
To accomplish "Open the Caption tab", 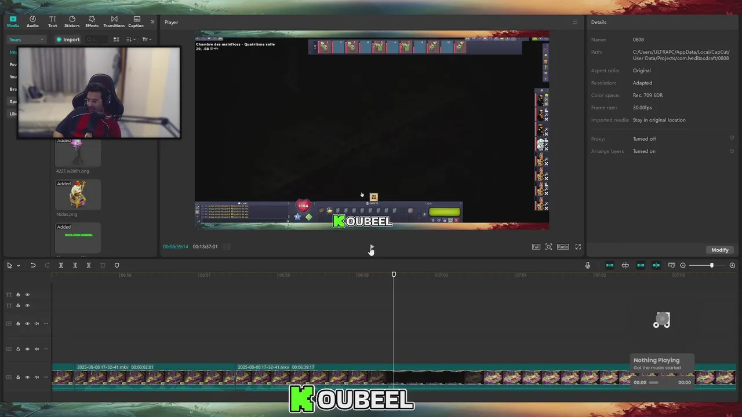I will [136, 21].
